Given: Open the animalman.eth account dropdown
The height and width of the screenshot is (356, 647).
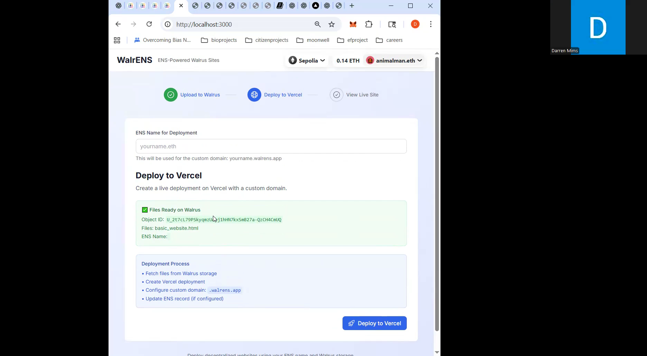Looking at the screenshot, I should point(394,60).
